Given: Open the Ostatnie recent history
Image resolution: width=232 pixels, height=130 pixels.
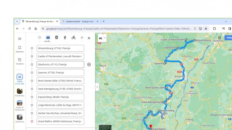Looking at the screenshot, I should click(x=20, y=61).
